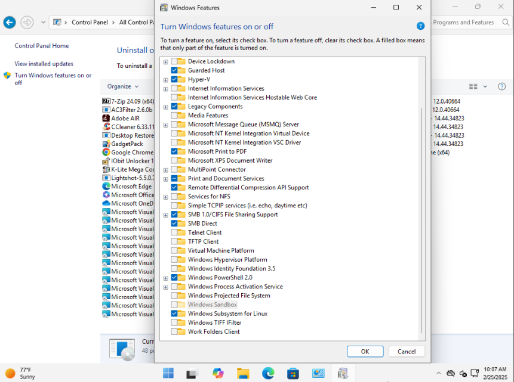Expand the Microsoft Message Queue Server node
Image resolution: width=514 pixels, height=382 pixels.
pyautogui.click(x=166, y=125)
